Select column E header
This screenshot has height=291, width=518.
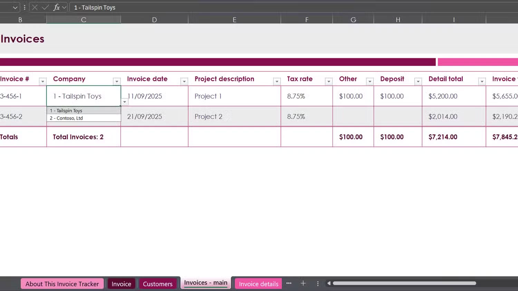tap(234, 20)
